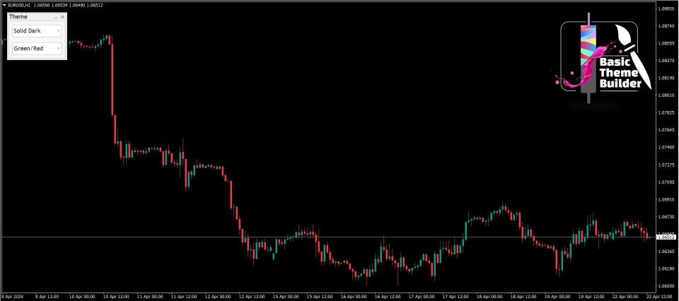
Task: Click the 12 Apr 12:00 time label
Action: click(252, 297)
